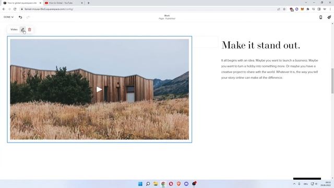Screen dimensions: 334x188
Task: Open site styles paintbrush
Action: [x=329, y=17]
